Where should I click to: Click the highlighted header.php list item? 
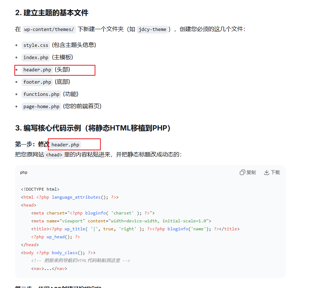[55, 70]
